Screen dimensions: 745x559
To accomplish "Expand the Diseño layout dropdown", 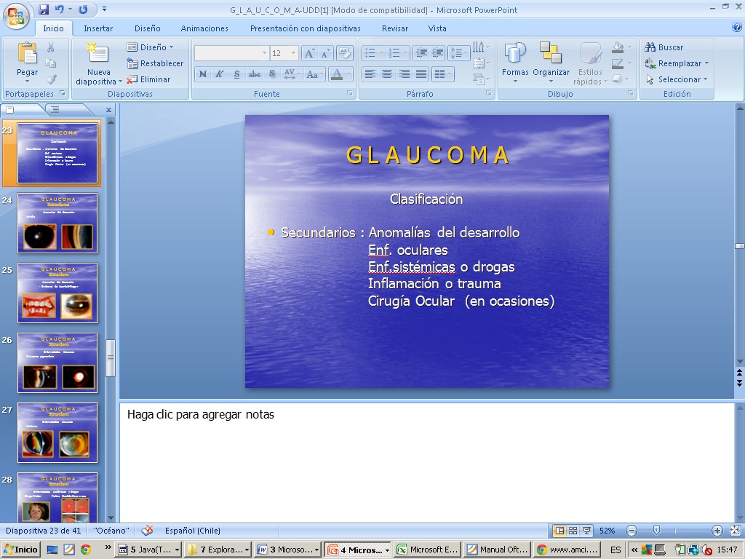I will (151, 47).
